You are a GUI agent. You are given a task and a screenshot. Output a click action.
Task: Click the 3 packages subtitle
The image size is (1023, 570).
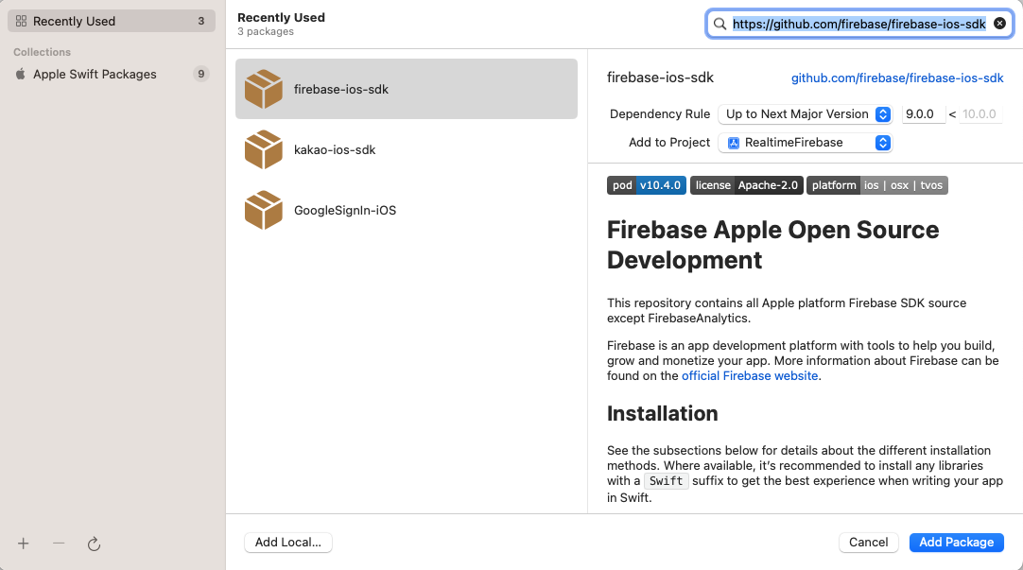point(266,31)
